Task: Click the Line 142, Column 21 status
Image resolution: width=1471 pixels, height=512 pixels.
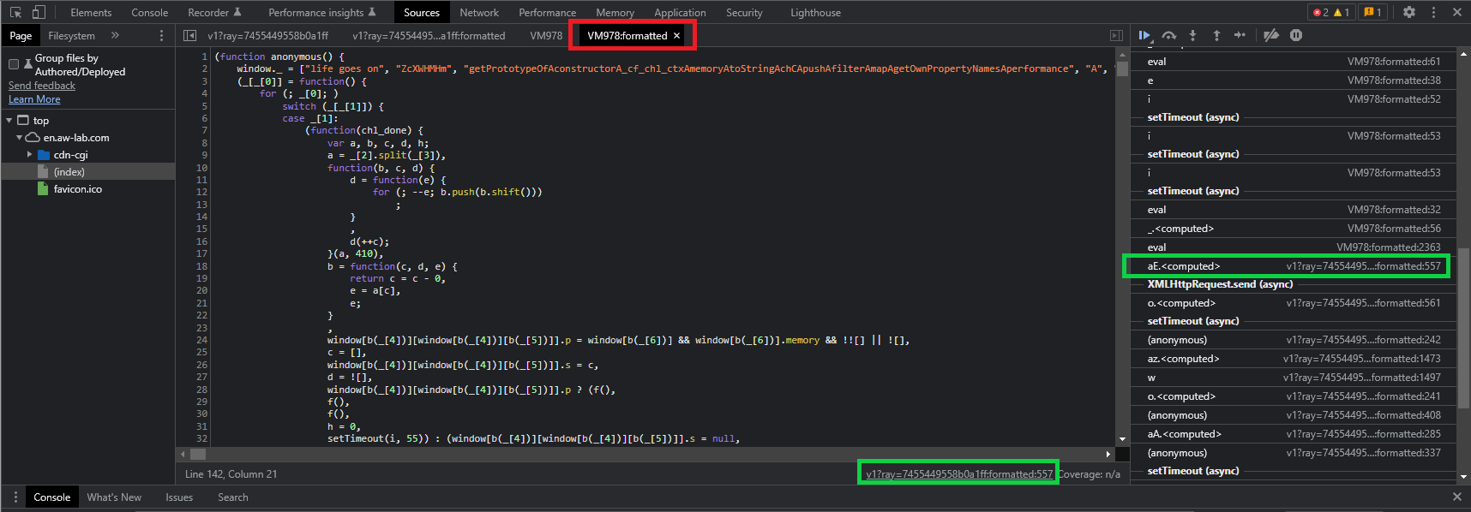Action: 231,474
